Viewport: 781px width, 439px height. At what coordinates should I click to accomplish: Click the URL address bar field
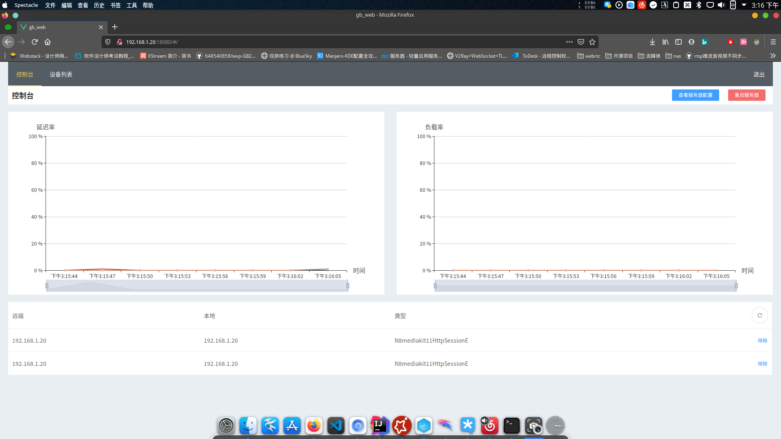point(325,42)
